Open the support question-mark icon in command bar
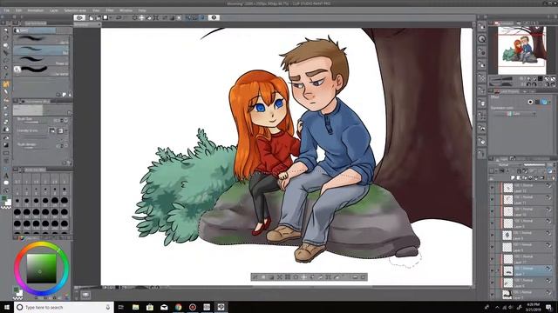Viewport: 558px width, 313px height. [x=214, y=17]
